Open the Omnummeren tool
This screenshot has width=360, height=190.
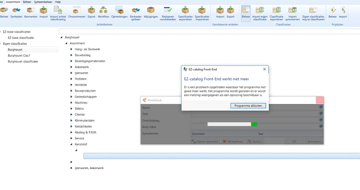(x=77, y=13)
